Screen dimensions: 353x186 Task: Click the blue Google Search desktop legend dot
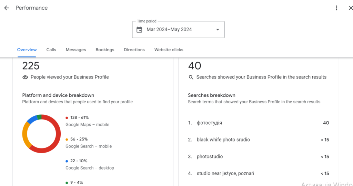(67, 161)
